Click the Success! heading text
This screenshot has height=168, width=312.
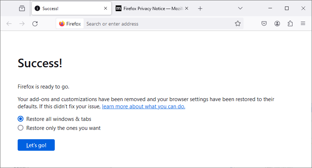(40, 63)
